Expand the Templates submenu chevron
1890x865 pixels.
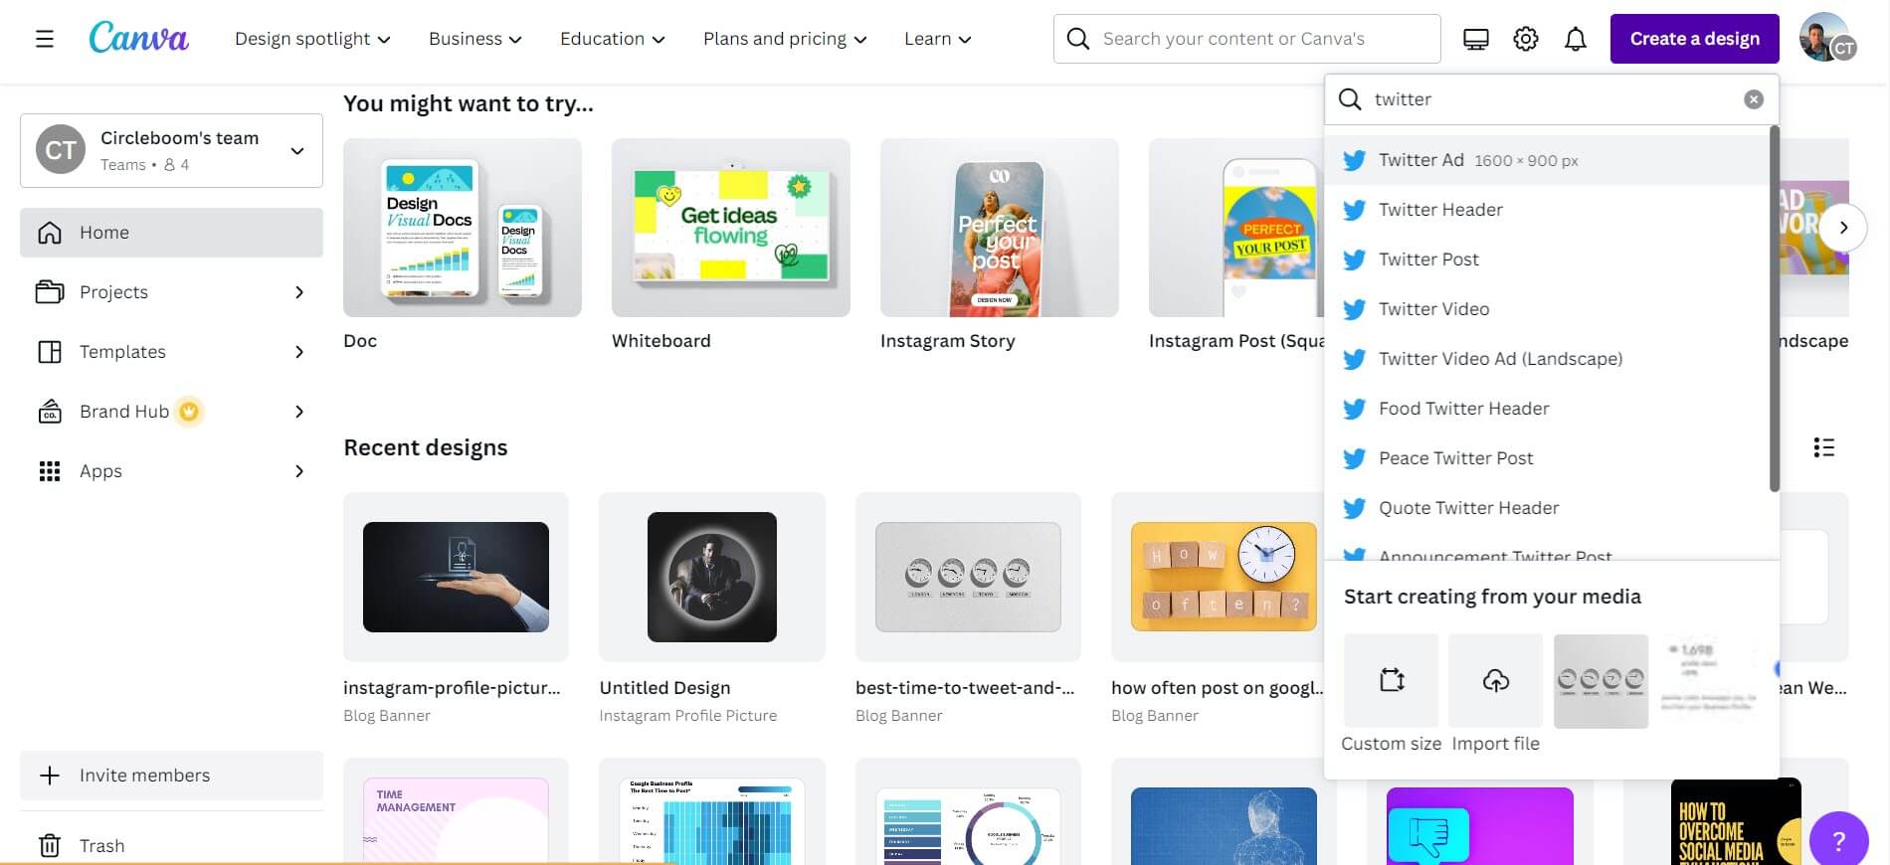tap(299, 352)
